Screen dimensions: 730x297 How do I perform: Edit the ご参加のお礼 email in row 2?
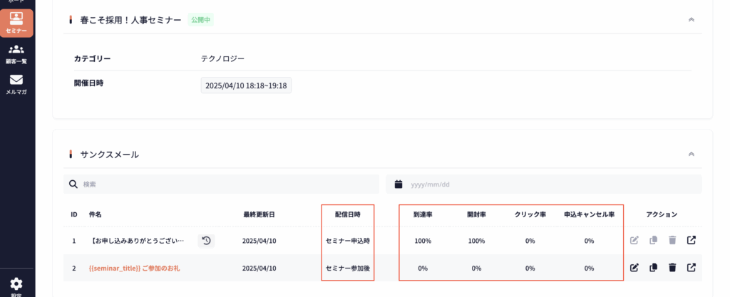point(634,268)
